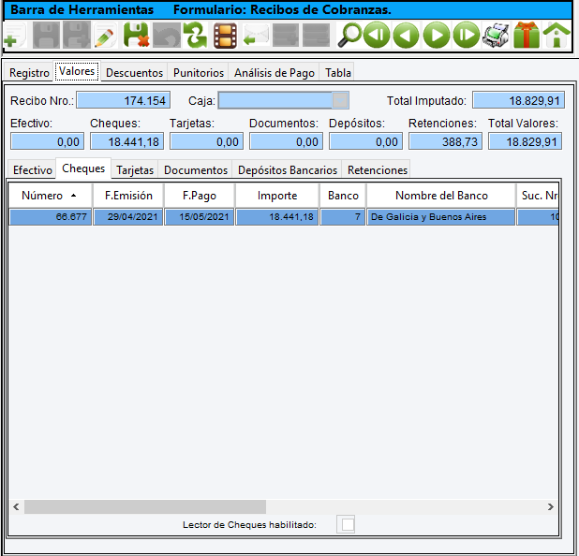Click the first grayed-out save disk icon

[46, 36]
